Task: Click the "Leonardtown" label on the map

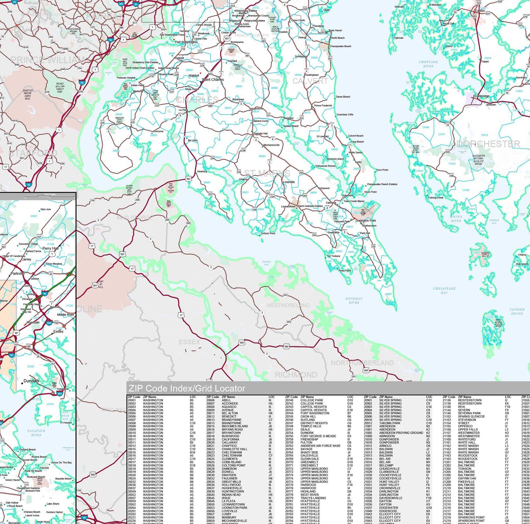Action: 288,206
